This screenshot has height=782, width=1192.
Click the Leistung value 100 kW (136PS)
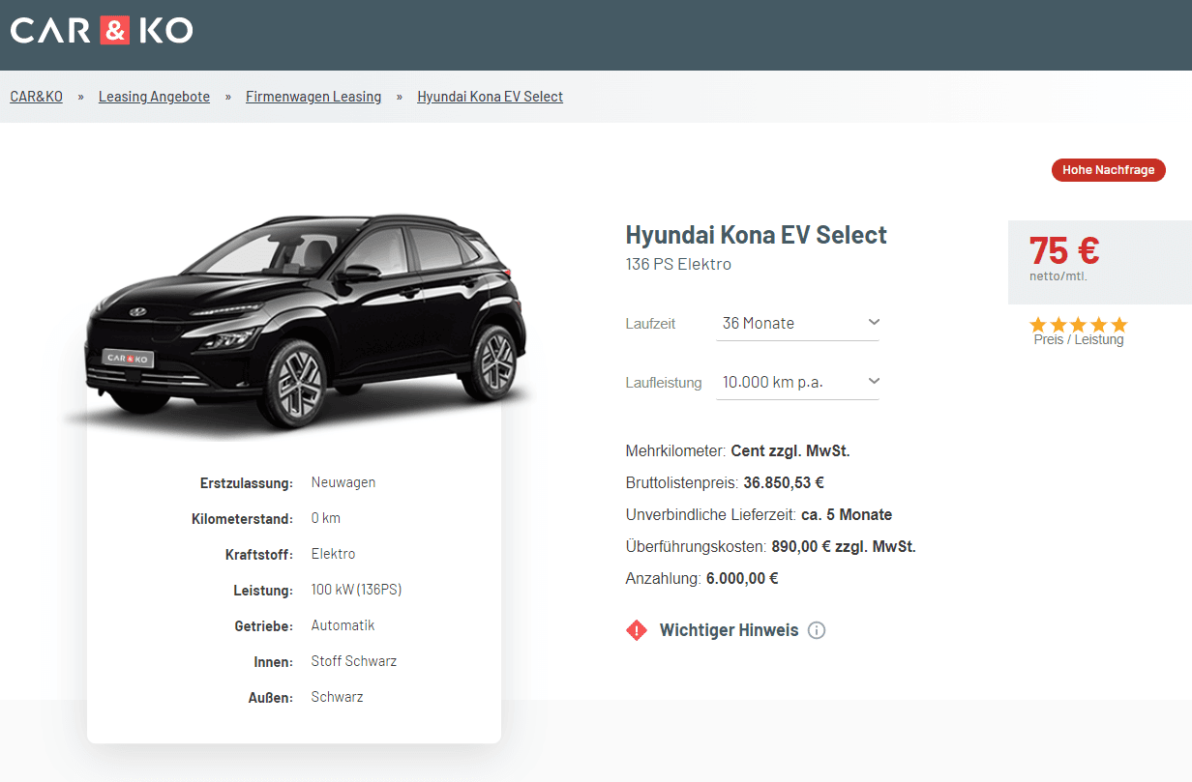(x=356, y=590)
